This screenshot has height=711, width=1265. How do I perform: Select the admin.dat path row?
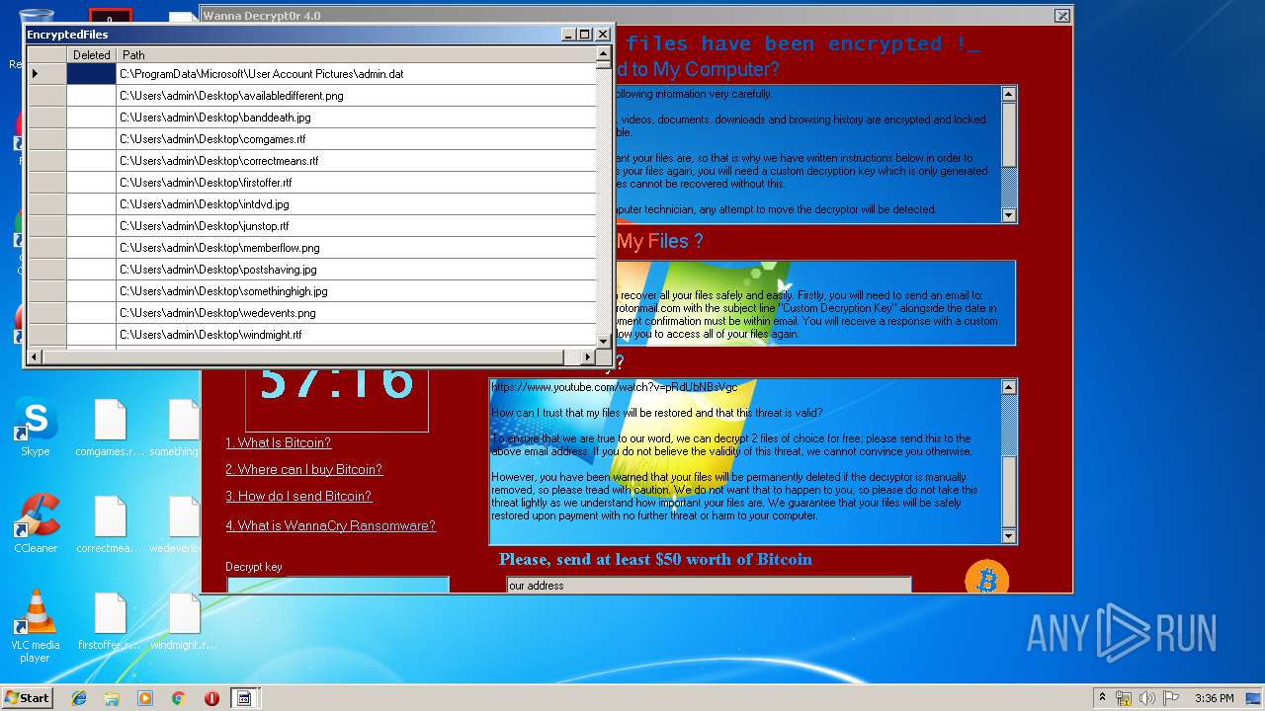pos(356,74)
